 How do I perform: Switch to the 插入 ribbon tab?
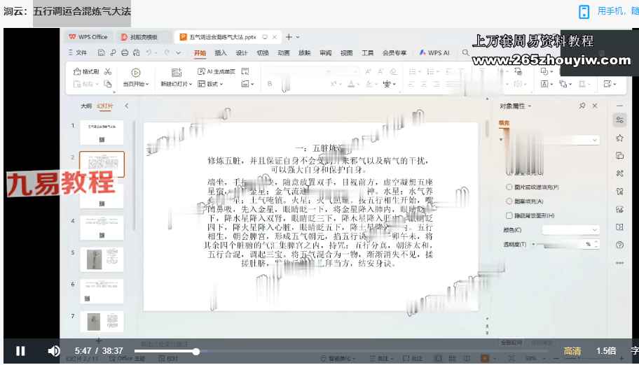pyautogui.click(x=221, y=52)
